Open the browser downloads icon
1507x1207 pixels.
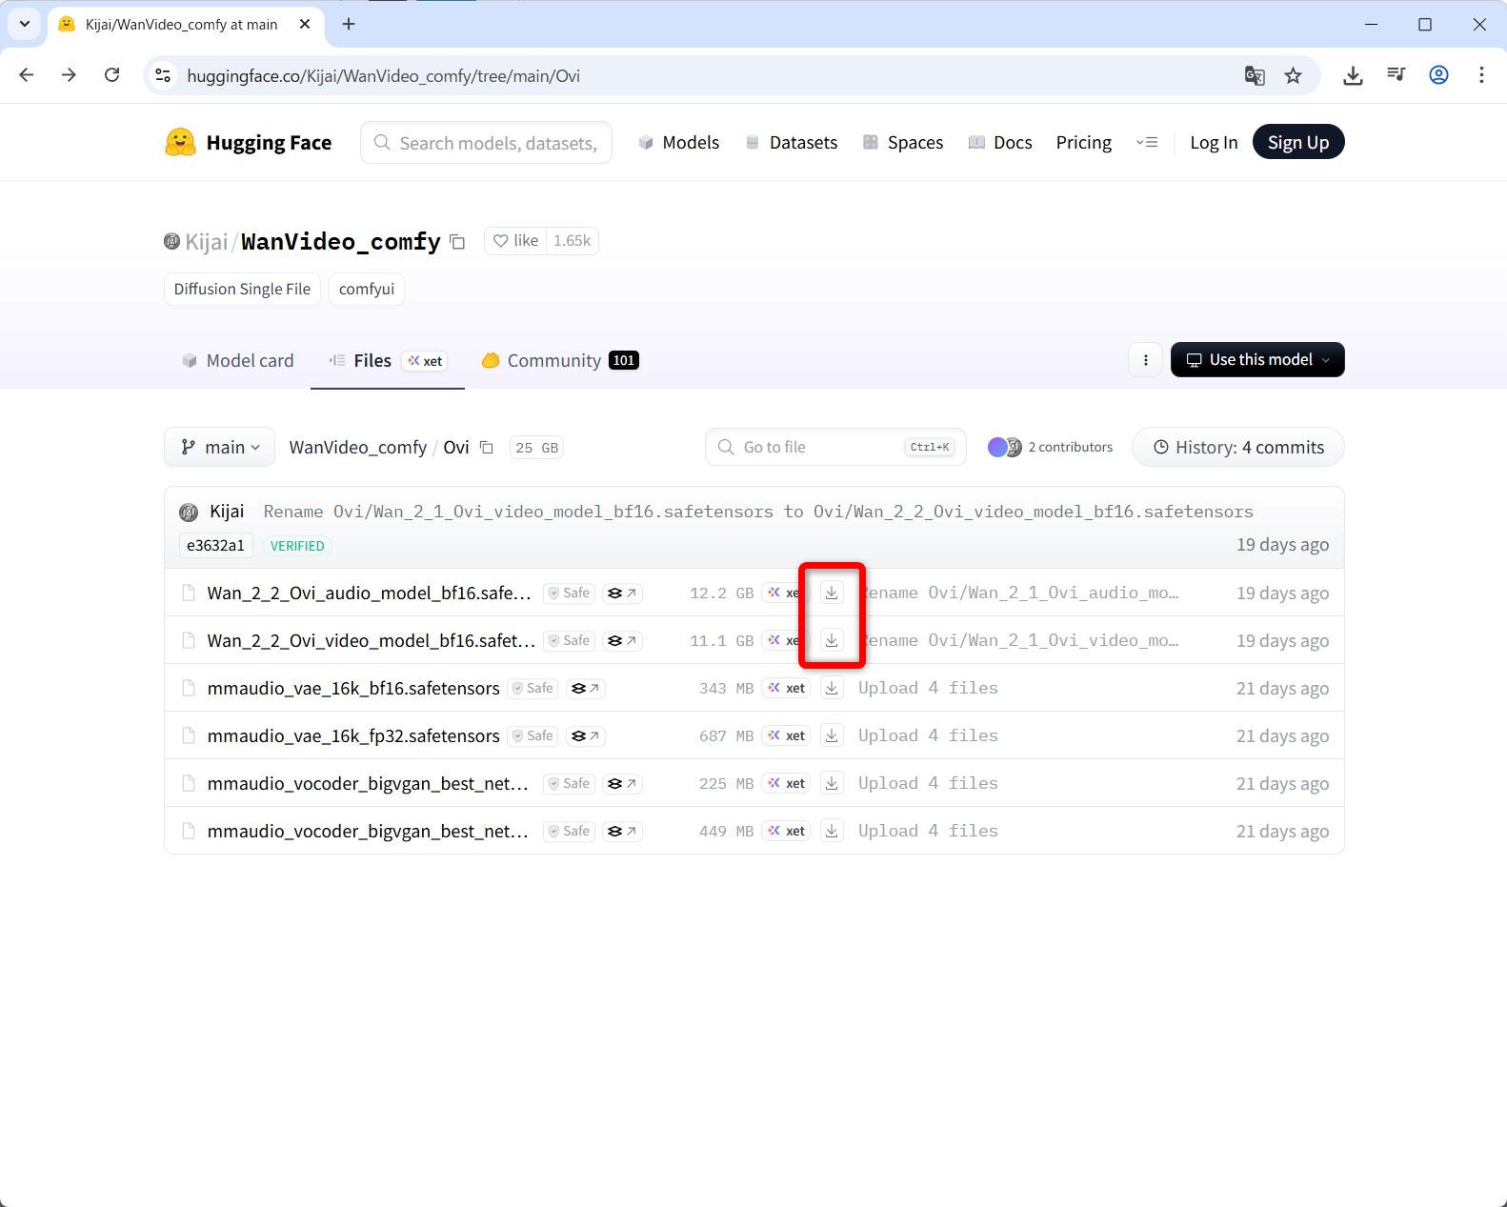pos(1353,76)
